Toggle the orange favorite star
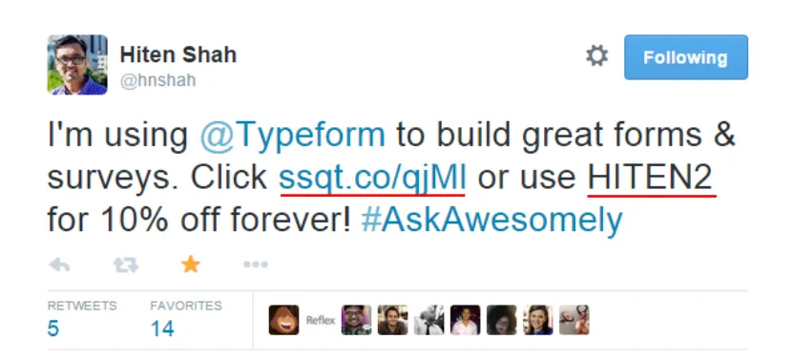 click(x=191, y=265)
